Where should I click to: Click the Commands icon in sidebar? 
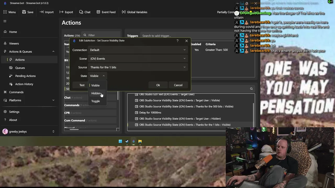click(5, 92)
